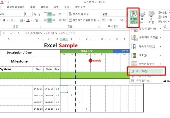Decrease indent of cell contents
The width and height of the screenshot is (170, 118).
click(60, 20)
